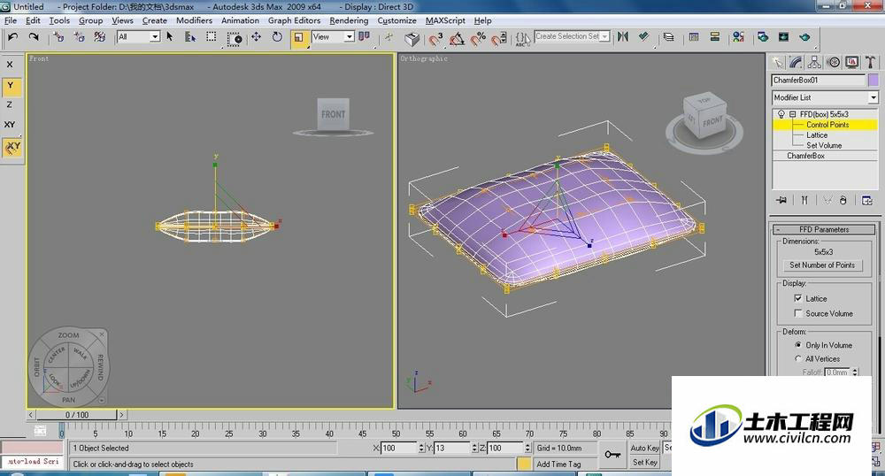
Task: Click Configure Modifier Sets icon
Action: tap(867, 200)
